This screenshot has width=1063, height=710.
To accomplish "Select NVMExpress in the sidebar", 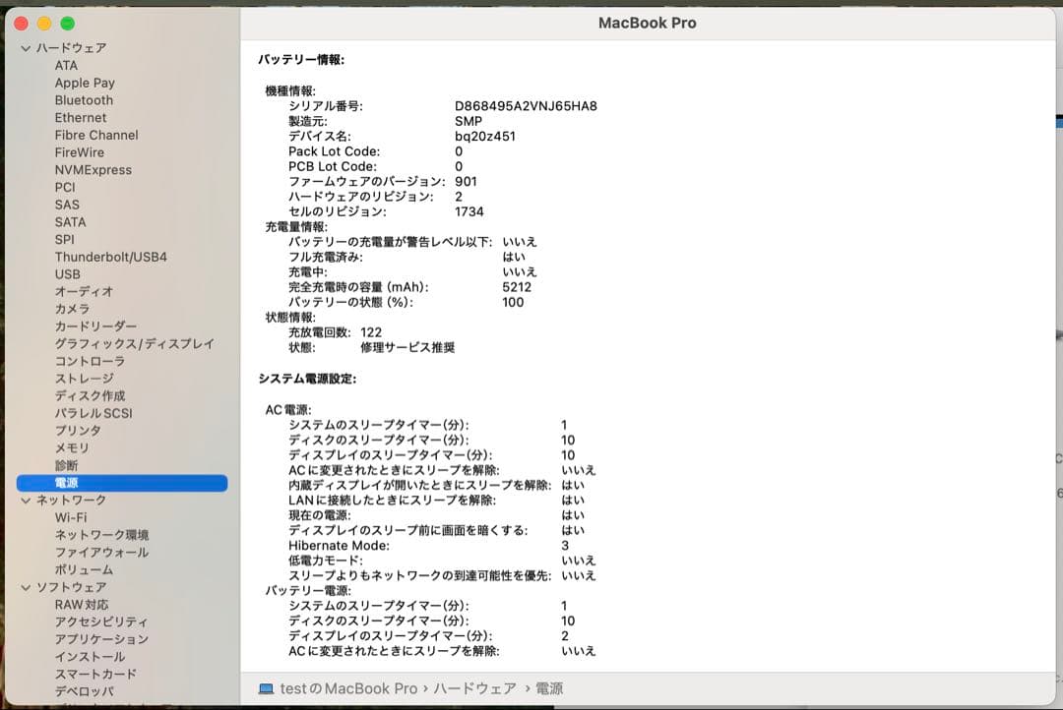I will point(94,169).
